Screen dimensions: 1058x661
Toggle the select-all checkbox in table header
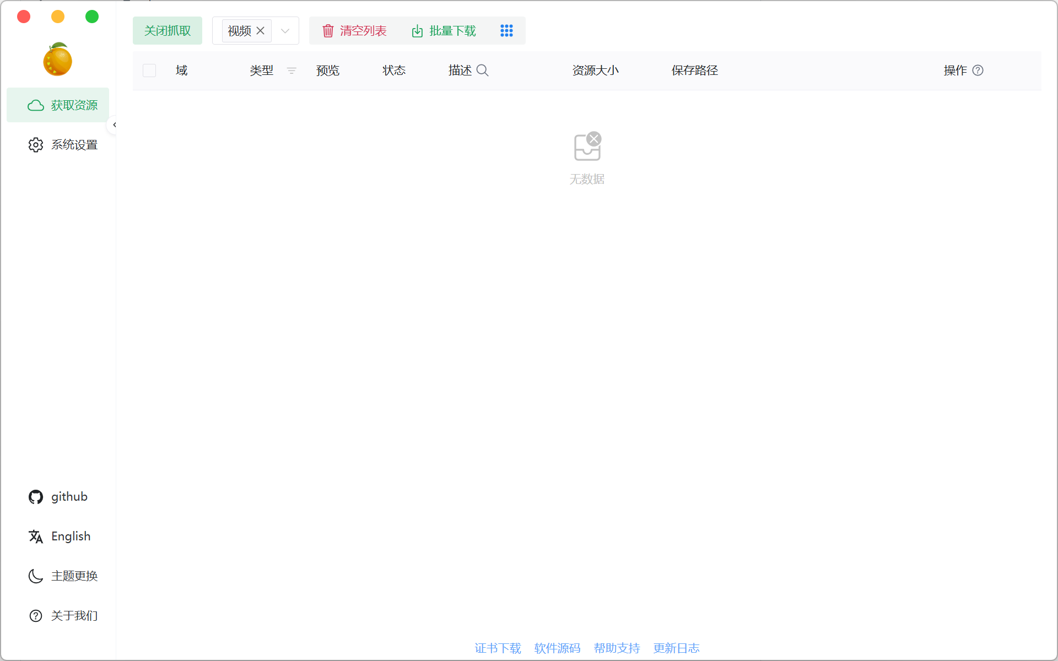tap(149, 71)
